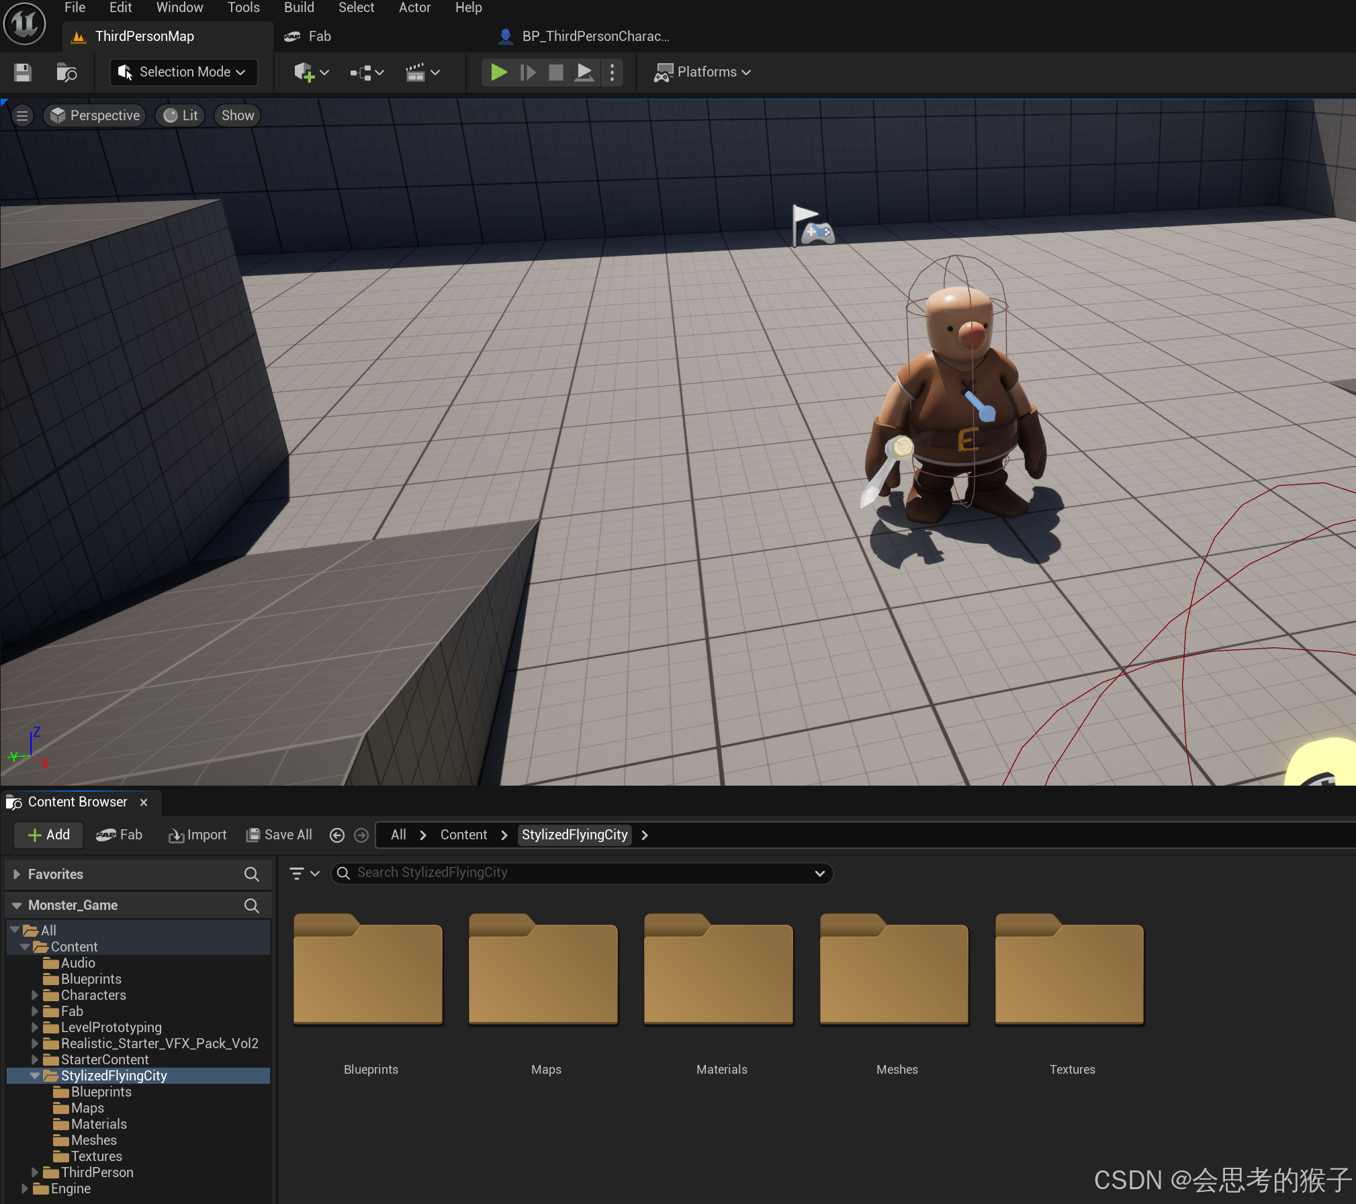Viewport: 1356px width, 1204px height.
Task: Open the Perspective viewport type button
Action: point(95,115)
